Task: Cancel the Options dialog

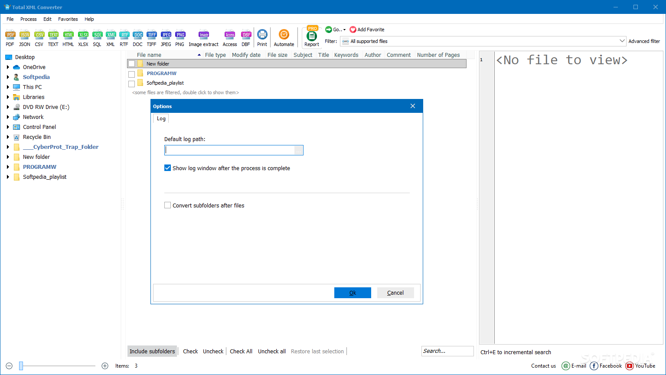Action: 395,293
